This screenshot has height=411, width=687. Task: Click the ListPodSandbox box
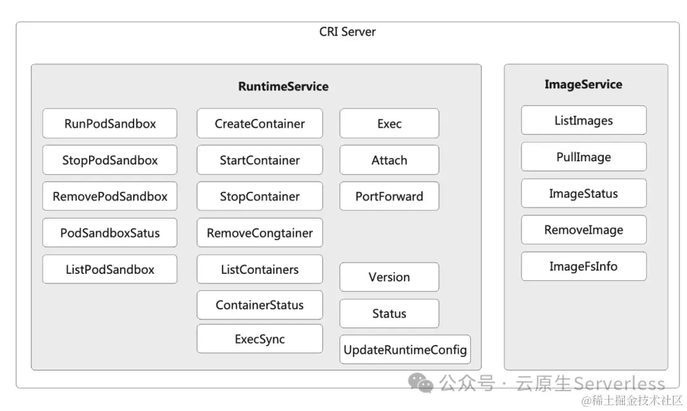pos(110,269)
